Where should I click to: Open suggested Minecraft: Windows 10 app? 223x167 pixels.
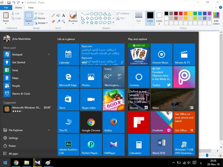coord(27,109)
